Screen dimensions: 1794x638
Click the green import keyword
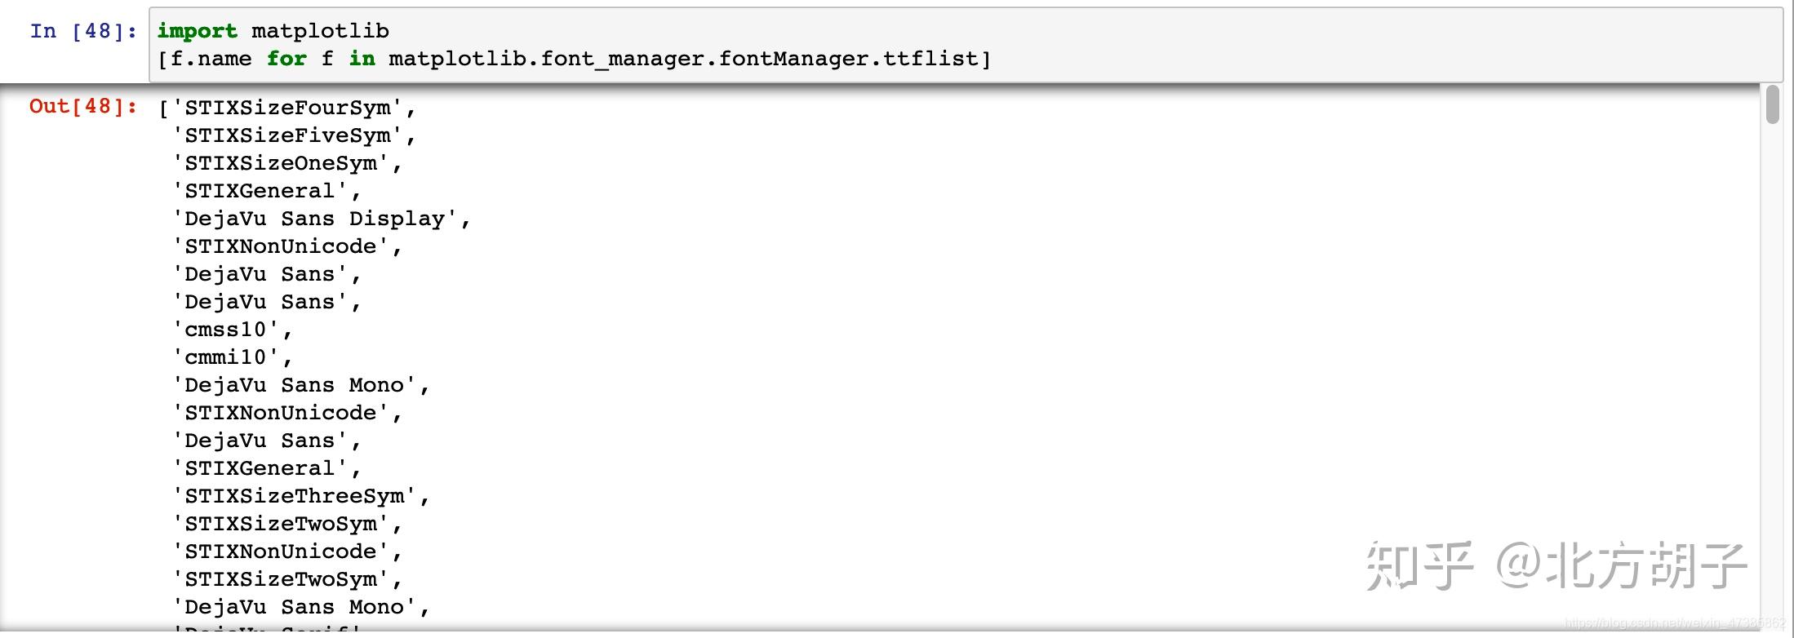tap(197, 31)
